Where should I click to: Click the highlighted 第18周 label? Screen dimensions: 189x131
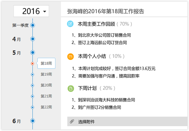click(x=46, y=63)
